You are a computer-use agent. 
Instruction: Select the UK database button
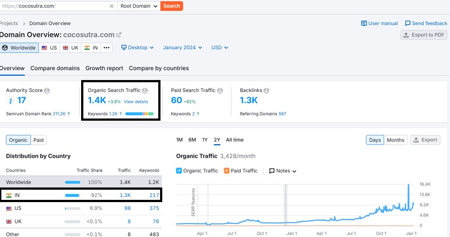[70, 48]
